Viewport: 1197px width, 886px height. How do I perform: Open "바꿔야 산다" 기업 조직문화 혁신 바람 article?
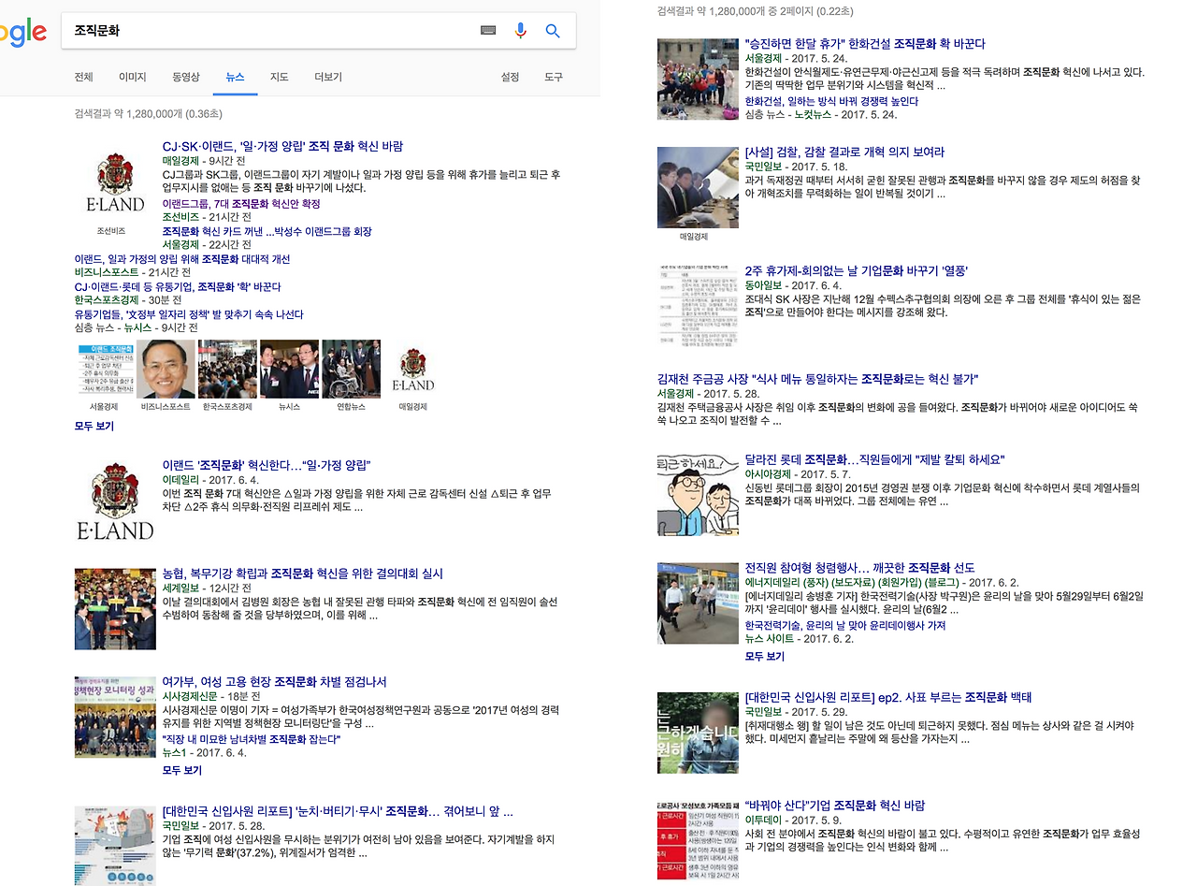(835, 806)
